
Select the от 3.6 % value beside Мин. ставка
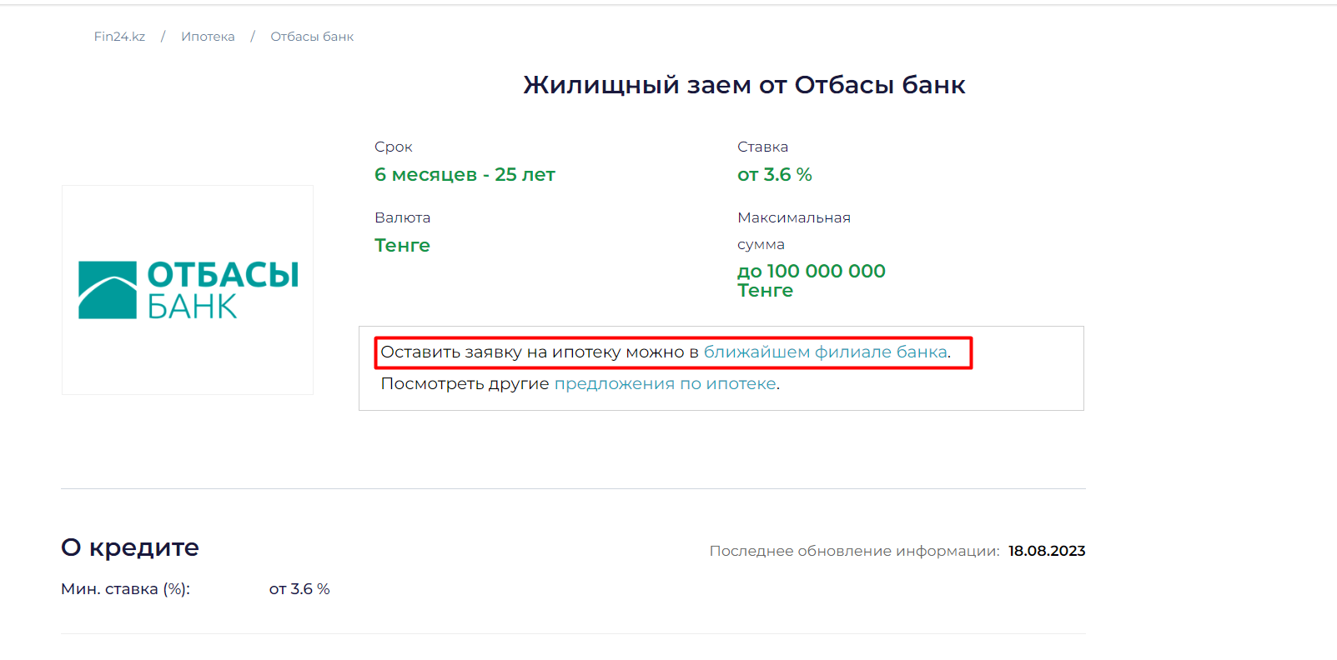point(299,589)
